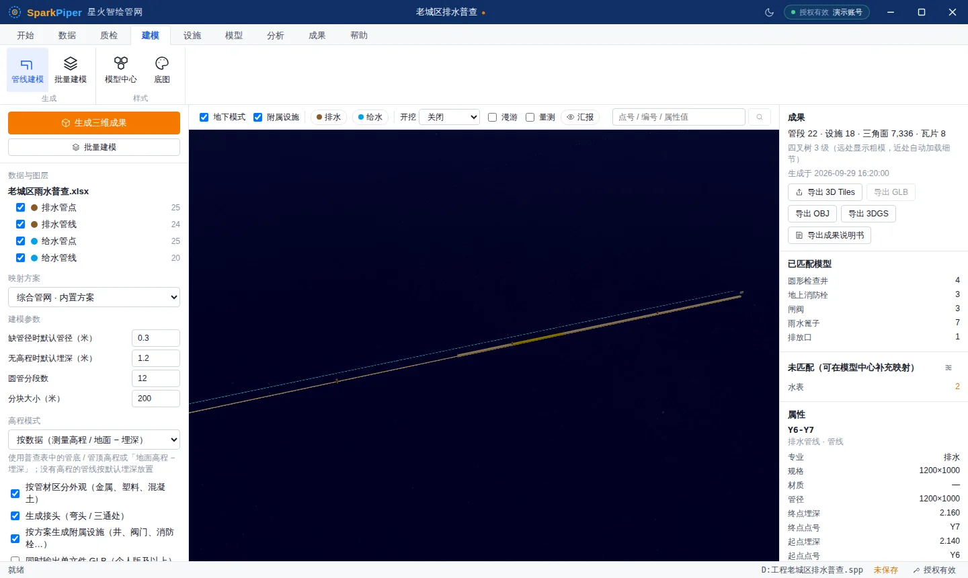The height and width of the screenshot is (578, 968).
Task: Open the 高程模式 dropdown
Action: (94, 440)
